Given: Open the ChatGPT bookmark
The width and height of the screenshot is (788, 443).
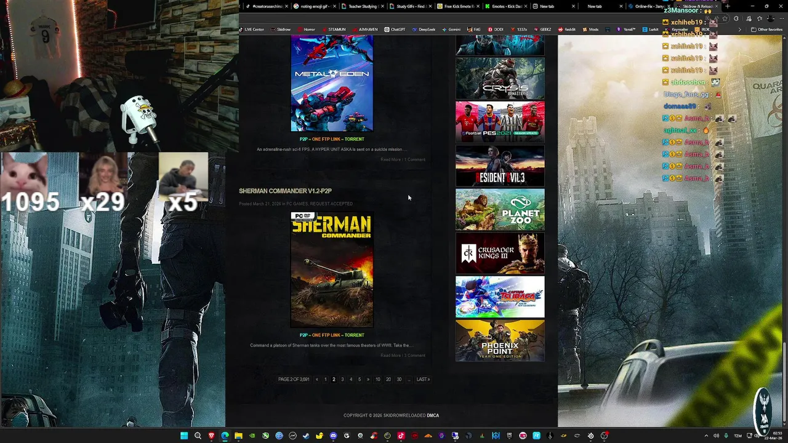Looking at the screenshot, I should 395,30.
